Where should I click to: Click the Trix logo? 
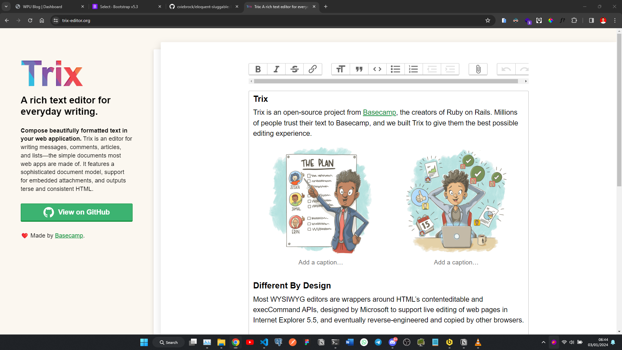52,73
